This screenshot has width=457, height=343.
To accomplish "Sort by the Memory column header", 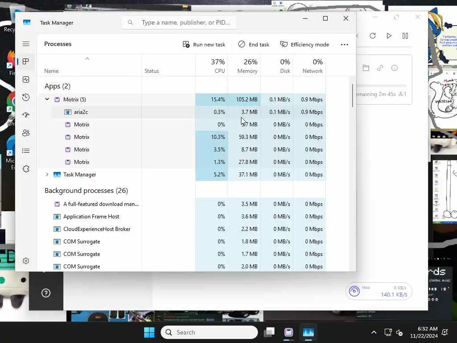I will [247, 66].
